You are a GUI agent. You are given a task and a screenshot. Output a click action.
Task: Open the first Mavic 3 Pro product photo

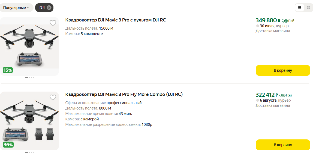pos(29,46)
